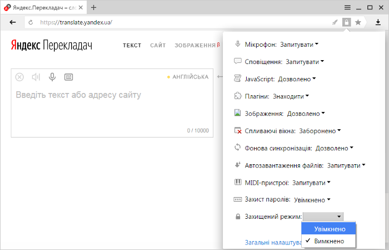Start voice input with the translator microphone icon
The image size is (389, 250).
[52, 77]
